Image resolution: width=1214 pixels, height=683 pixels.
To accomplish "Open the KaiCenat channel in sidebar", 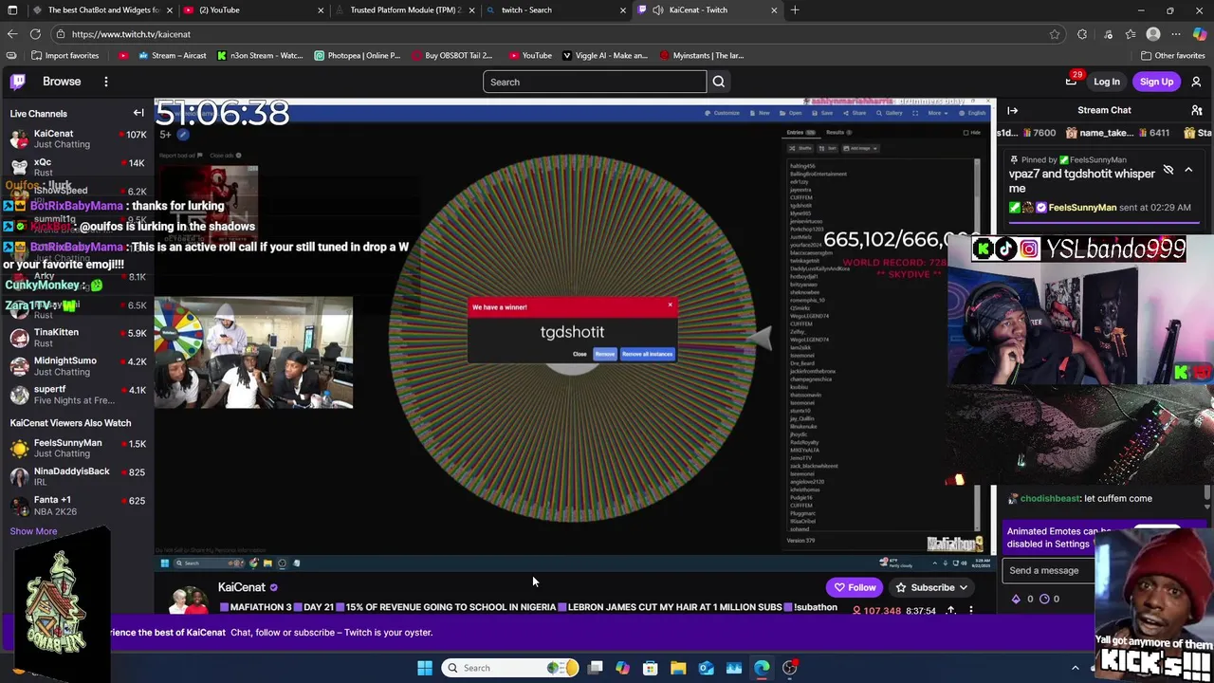I will pyautogui.click(x=77, y=138).
